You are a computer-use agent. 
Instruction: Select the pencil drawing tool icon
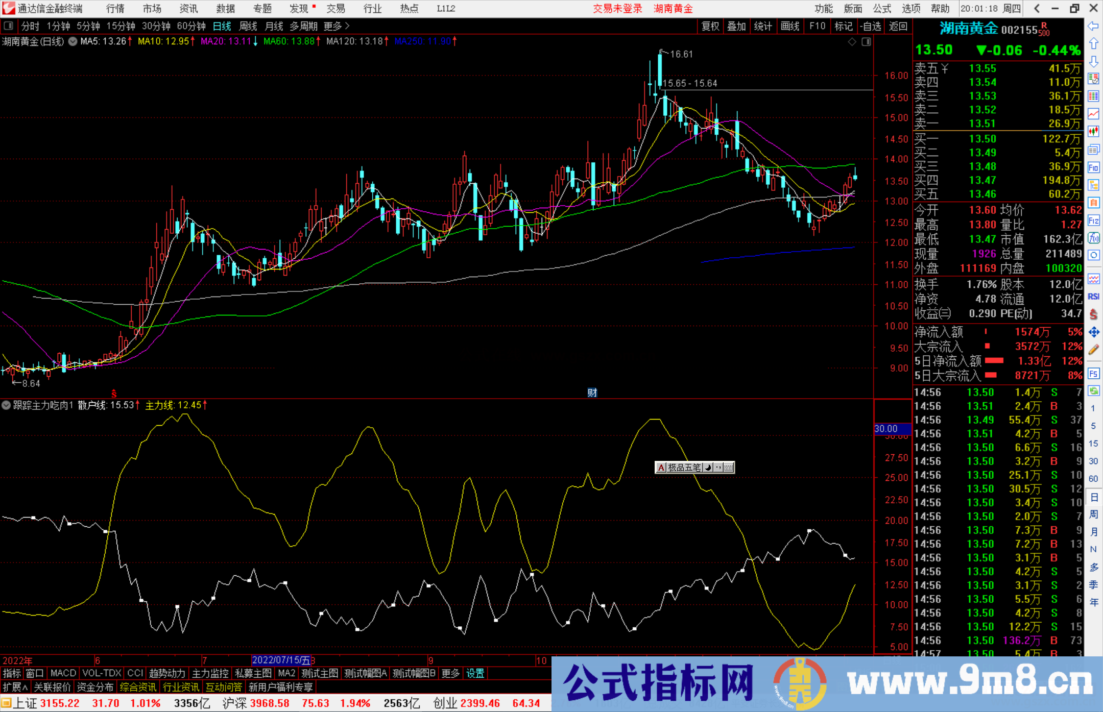1093,350
